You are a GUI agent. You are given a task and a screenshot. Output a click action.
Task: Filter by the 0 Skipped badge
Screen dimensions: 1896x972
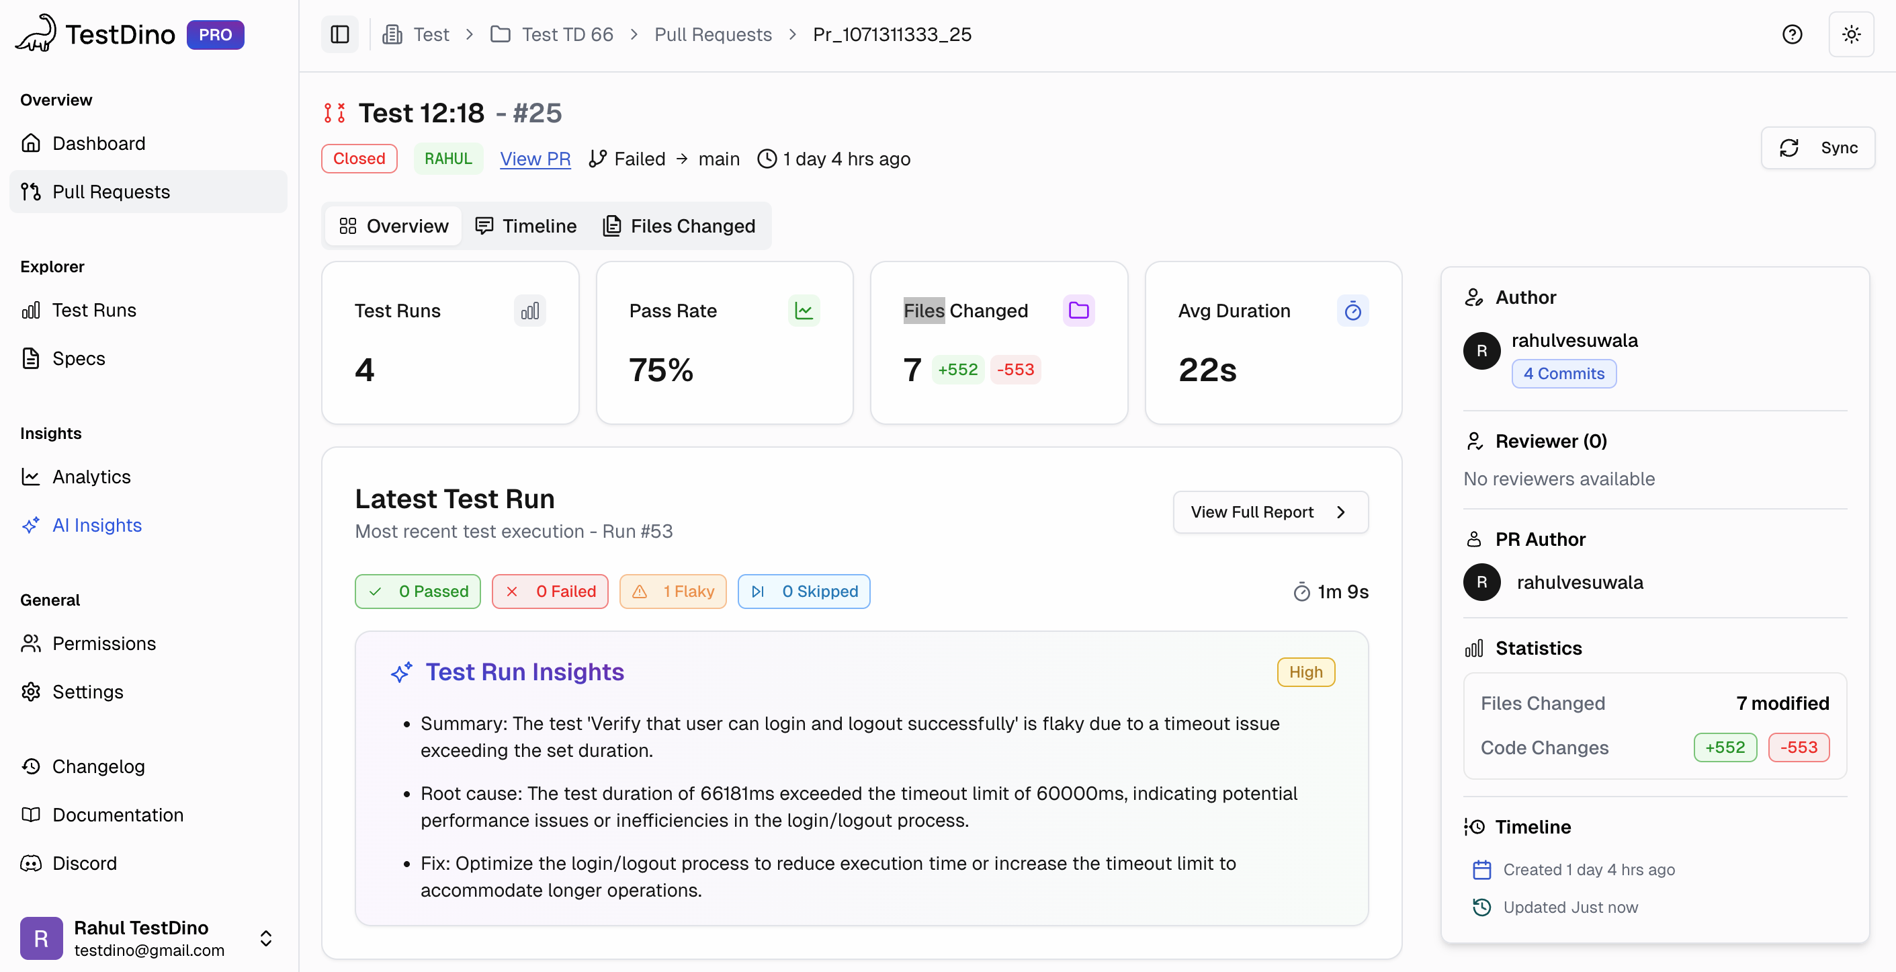(803, 592)
